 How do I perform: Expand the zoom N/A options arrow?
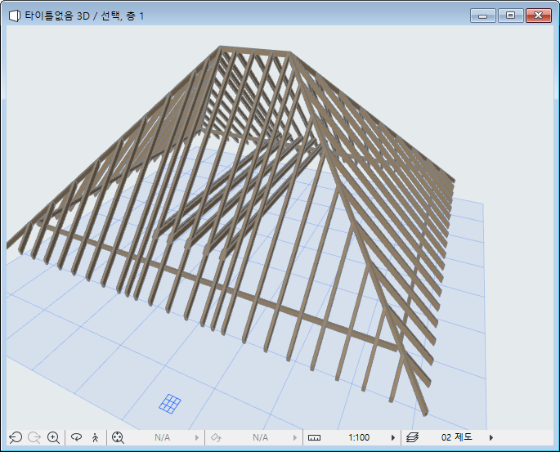pyautogui.click(x=197, y=437)
